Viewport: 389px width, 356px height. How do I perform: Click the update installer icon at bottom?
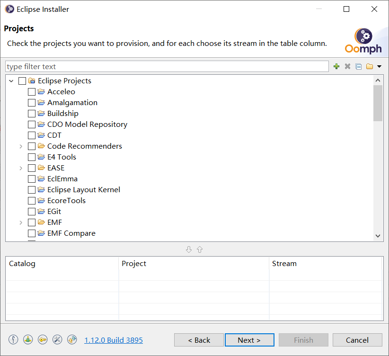click(72, 339)
